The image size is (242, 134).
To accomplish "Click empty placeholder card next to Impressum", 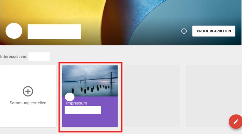I will coord(152,96).
